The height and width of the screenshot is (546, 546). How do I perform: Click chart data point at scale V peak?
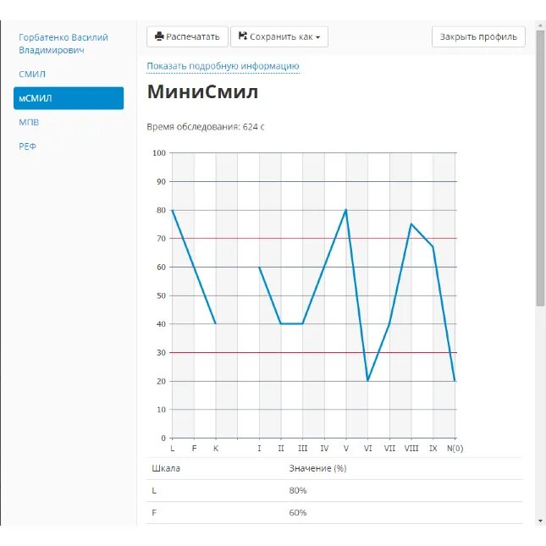point(345,210)
